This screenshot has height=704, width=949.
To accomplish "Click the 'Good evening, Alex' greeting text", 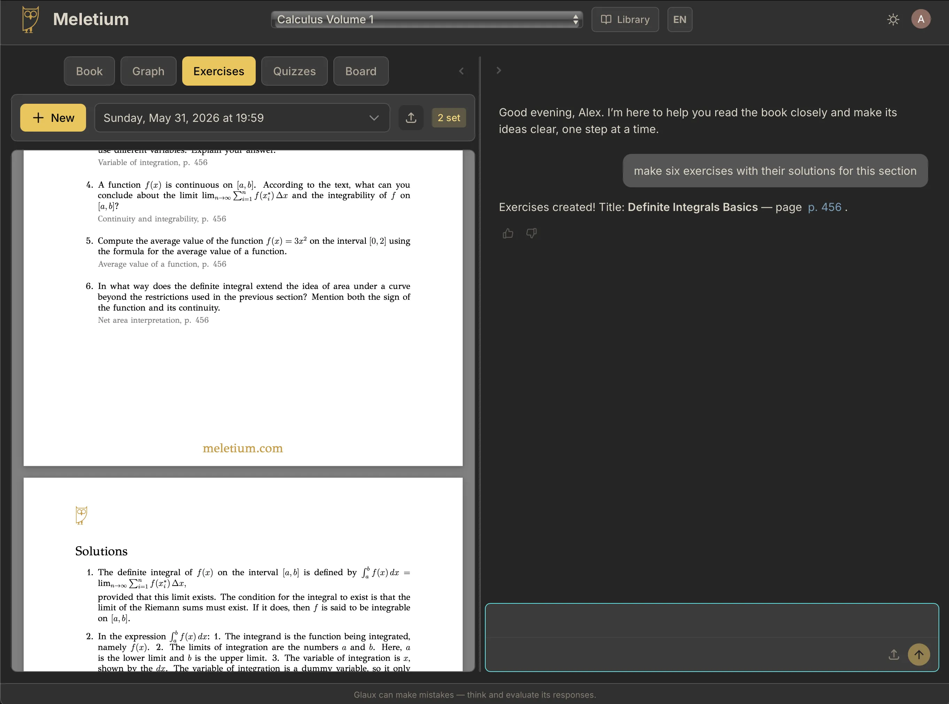I will [x=698, y=120].
